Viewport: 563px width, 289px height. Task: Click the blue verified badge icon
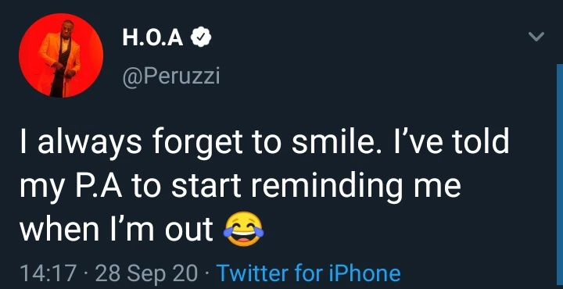(200, 38)
